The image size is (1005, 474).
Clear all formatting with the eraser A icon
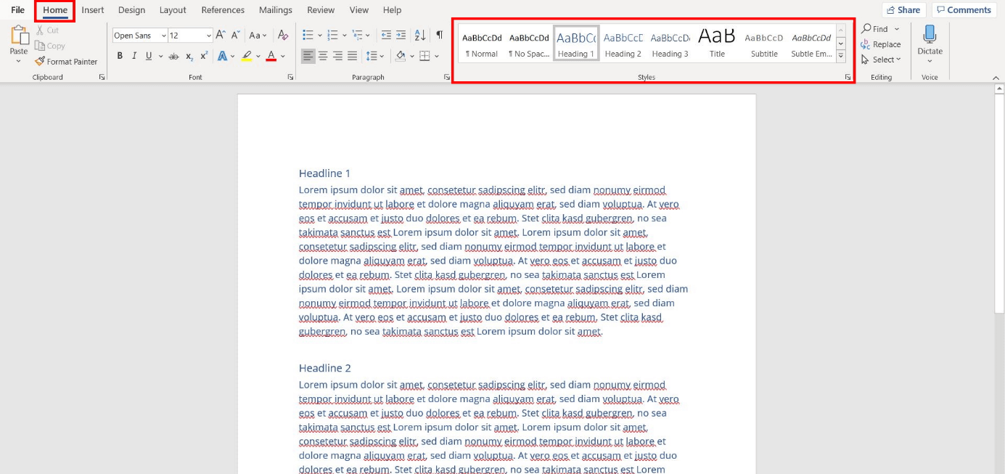(x=283, y=35)
